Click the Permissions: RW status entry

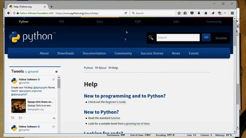click(x=116, y=135)
